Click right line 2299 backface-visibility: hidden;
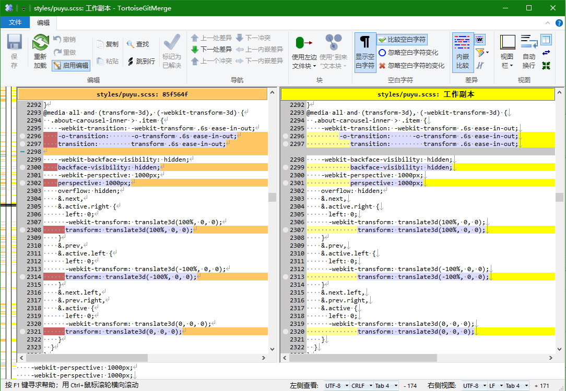 [x=401, y=167]
